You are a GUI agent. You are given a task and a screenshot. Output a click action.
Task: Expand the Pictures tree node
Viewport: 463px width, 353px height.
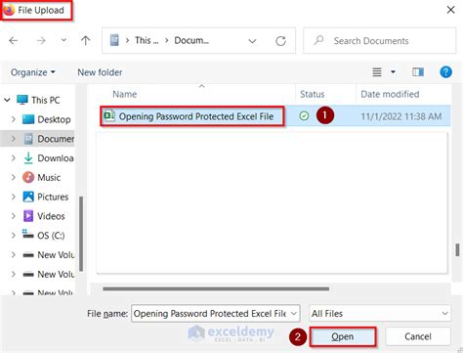point(13,197)
